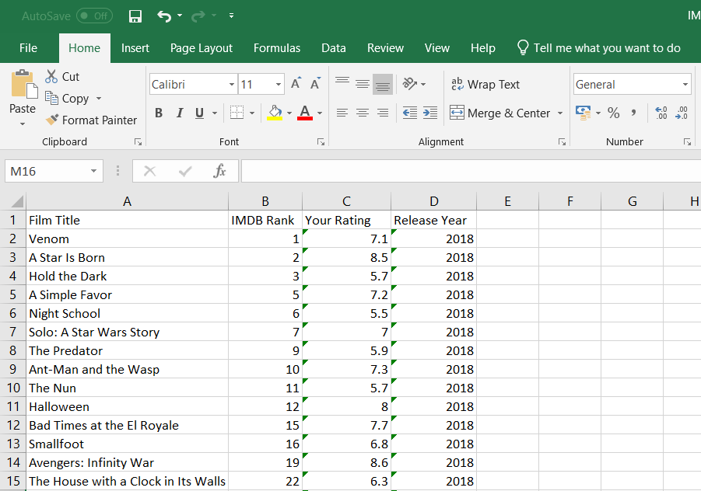
Task: Switch to the Formulas tab
Action: coord(277,47)
